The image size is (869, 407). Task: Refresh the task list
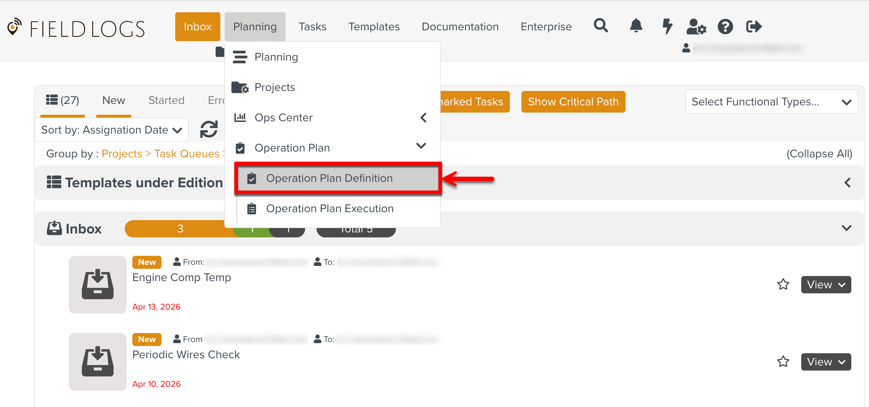(x=209, y=130)
